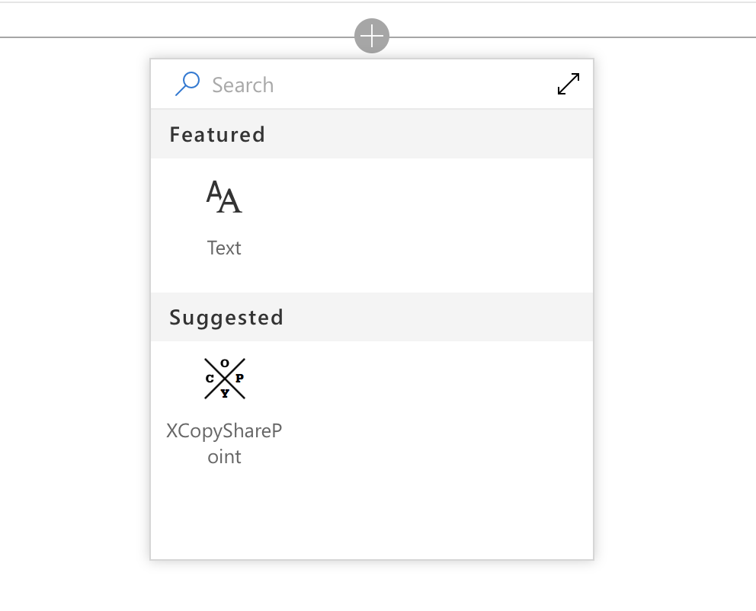The height and width of the screenshot is (611, 756).
Task: Click the XCopySharePoint label text
Action: tap(224, 443)
